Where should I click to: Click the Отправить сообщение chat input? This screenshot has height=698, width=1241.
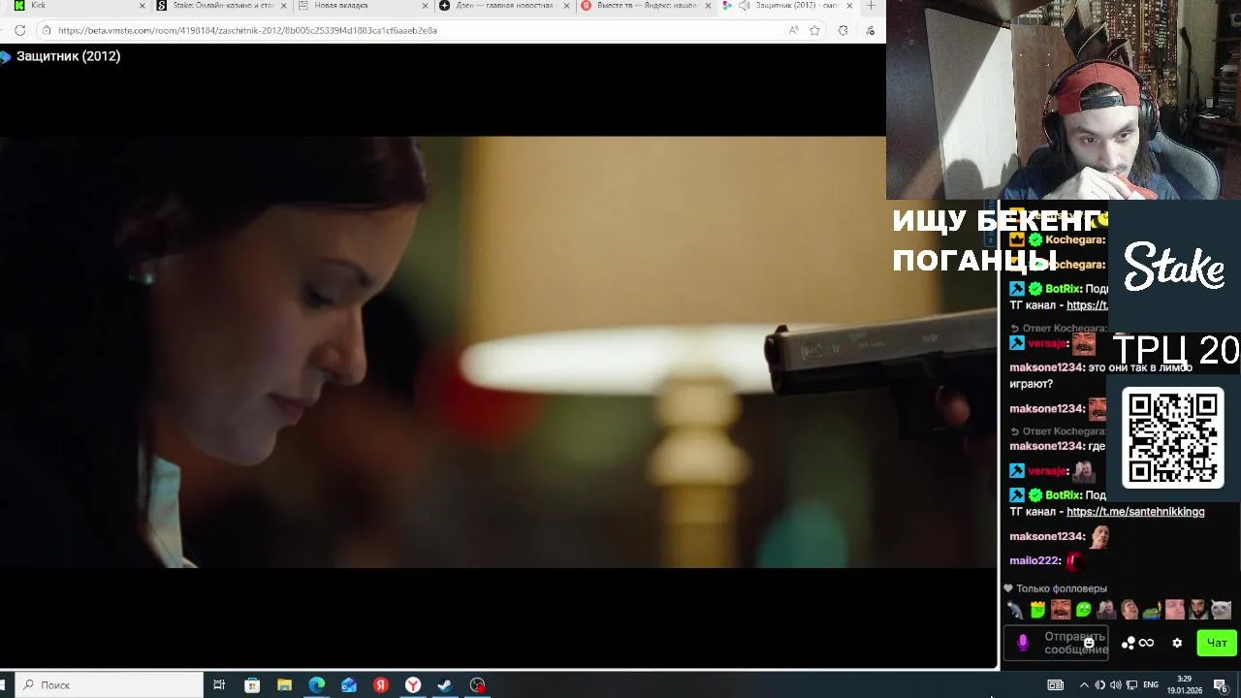tap(1056, 643)
